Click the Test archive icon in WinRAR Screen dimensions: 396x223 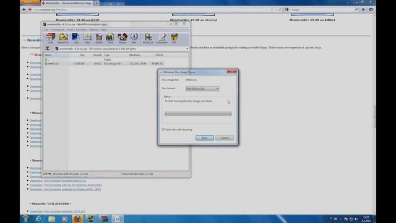(75, 38)
